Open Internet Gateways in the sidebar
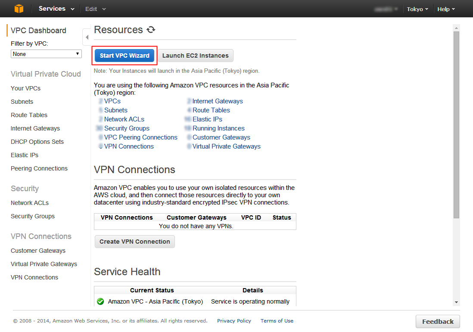Screen dimensions: 473x332 [35, 128]
